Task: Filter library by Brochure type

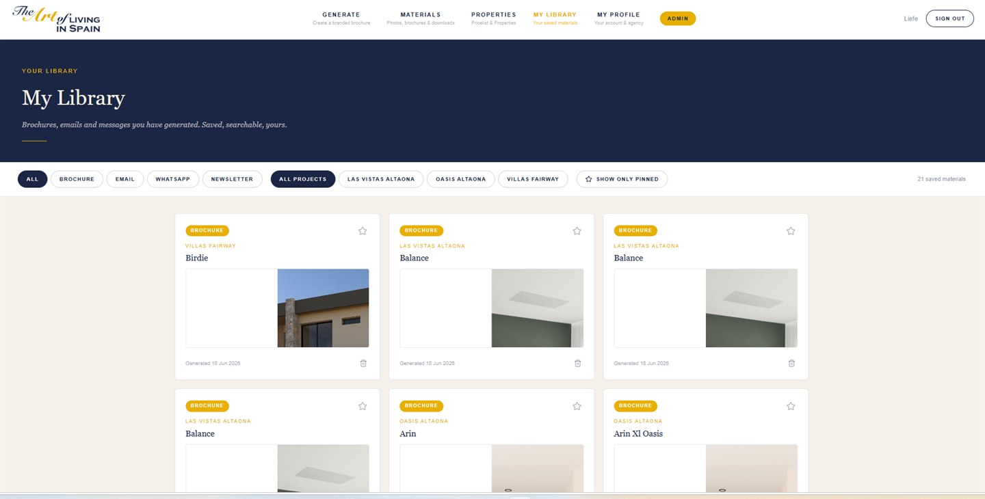Action: click(x=77, y=179)
